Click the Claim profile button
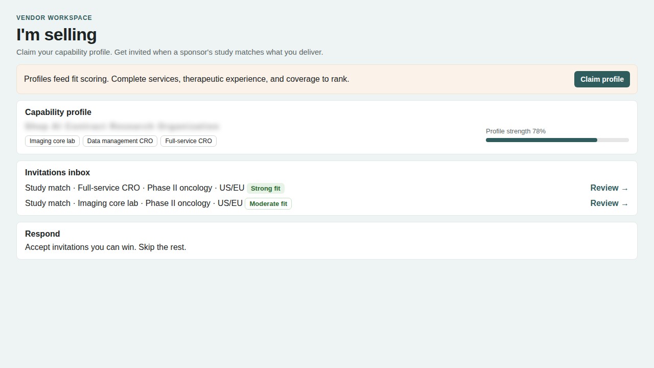The width and height of the screenshot is (654, 368). [602, 79]
